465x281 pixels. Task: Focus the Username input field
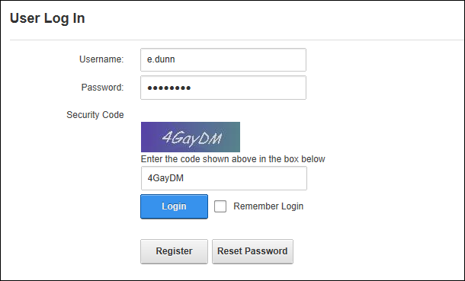pos(223,60)
